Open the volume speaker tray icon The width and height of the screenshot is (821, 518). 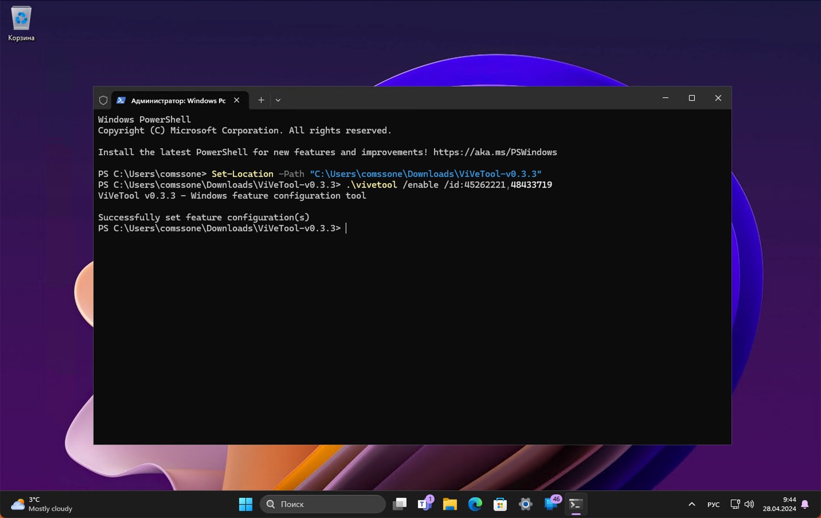[749, 504]
